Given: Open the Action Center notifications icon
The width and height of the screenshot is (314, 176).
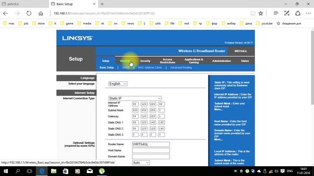Looking at the screenshot, I should pos(283,171).
